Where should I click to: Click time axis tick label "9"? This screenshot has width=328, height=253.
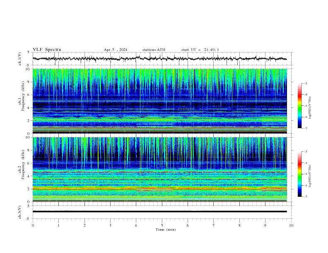click(x=265, y=225)
